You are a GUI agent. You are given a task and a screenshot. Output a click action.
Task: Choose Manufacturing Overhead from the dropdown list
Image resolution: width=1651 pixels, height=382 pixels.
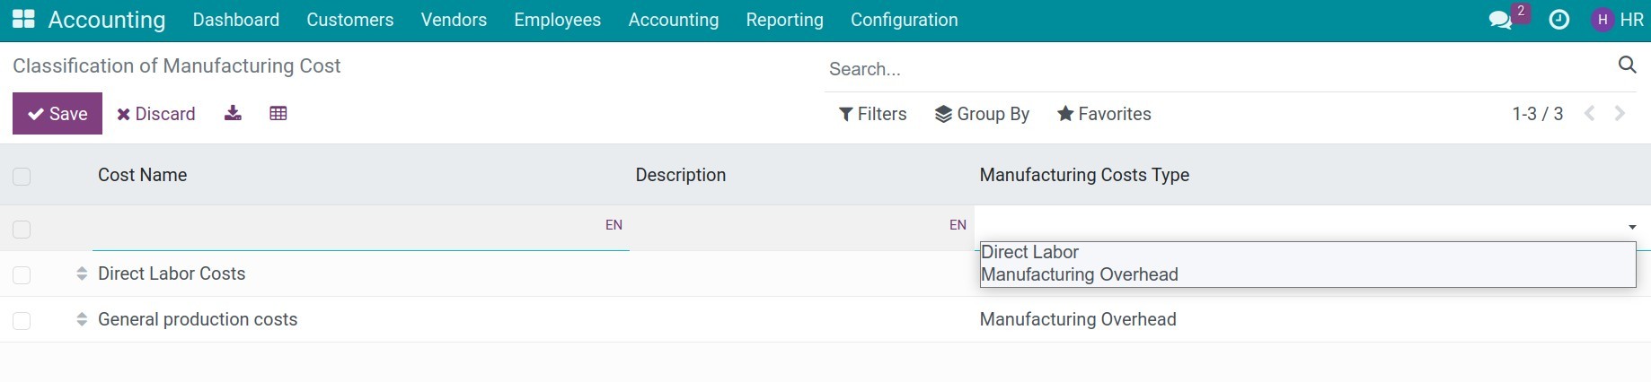[x=1307, y=274]
